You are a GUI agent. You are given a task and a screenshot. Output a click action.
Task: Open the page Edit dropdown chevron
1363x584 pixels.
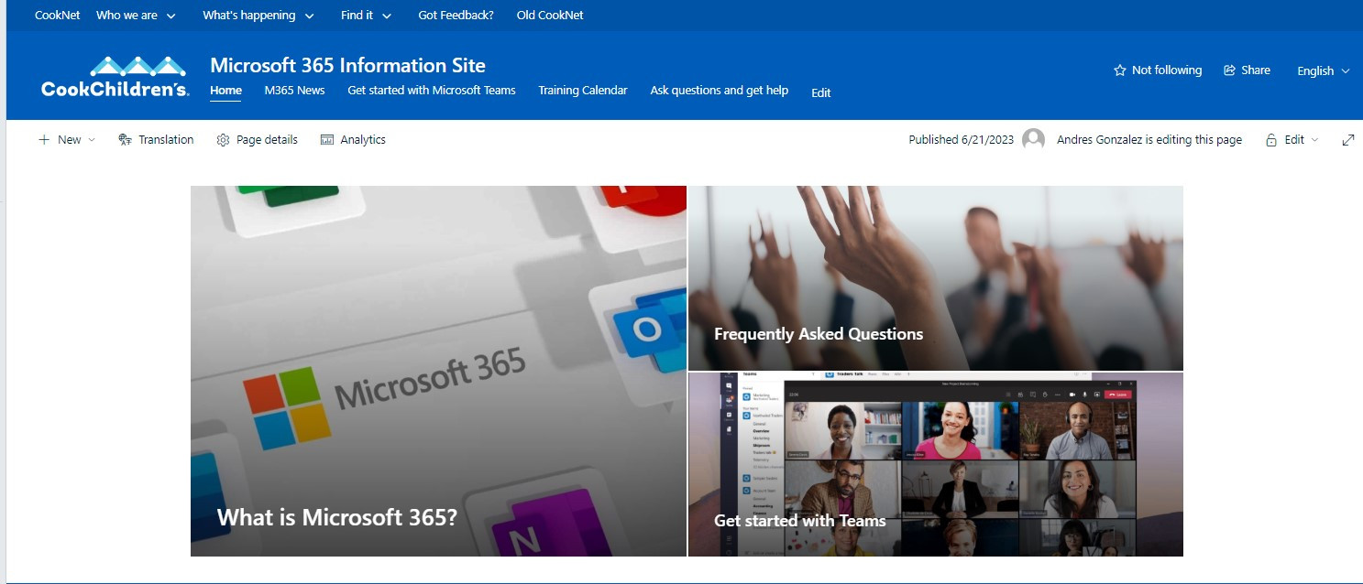[x=1314, y=140]
